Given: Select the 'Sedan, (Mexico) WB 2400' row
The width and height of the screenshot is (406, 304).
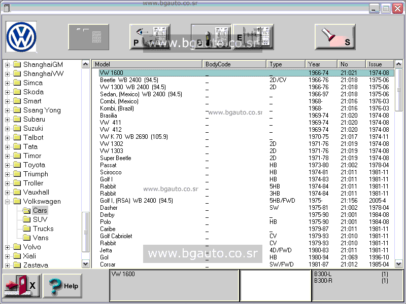Looking at the screenshot, I should (247, 94).
